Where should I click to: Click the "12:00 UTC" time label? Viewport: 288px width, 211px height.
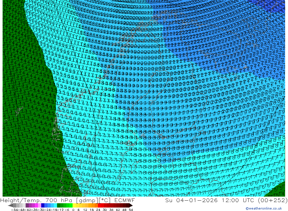(x=238, y=200)
